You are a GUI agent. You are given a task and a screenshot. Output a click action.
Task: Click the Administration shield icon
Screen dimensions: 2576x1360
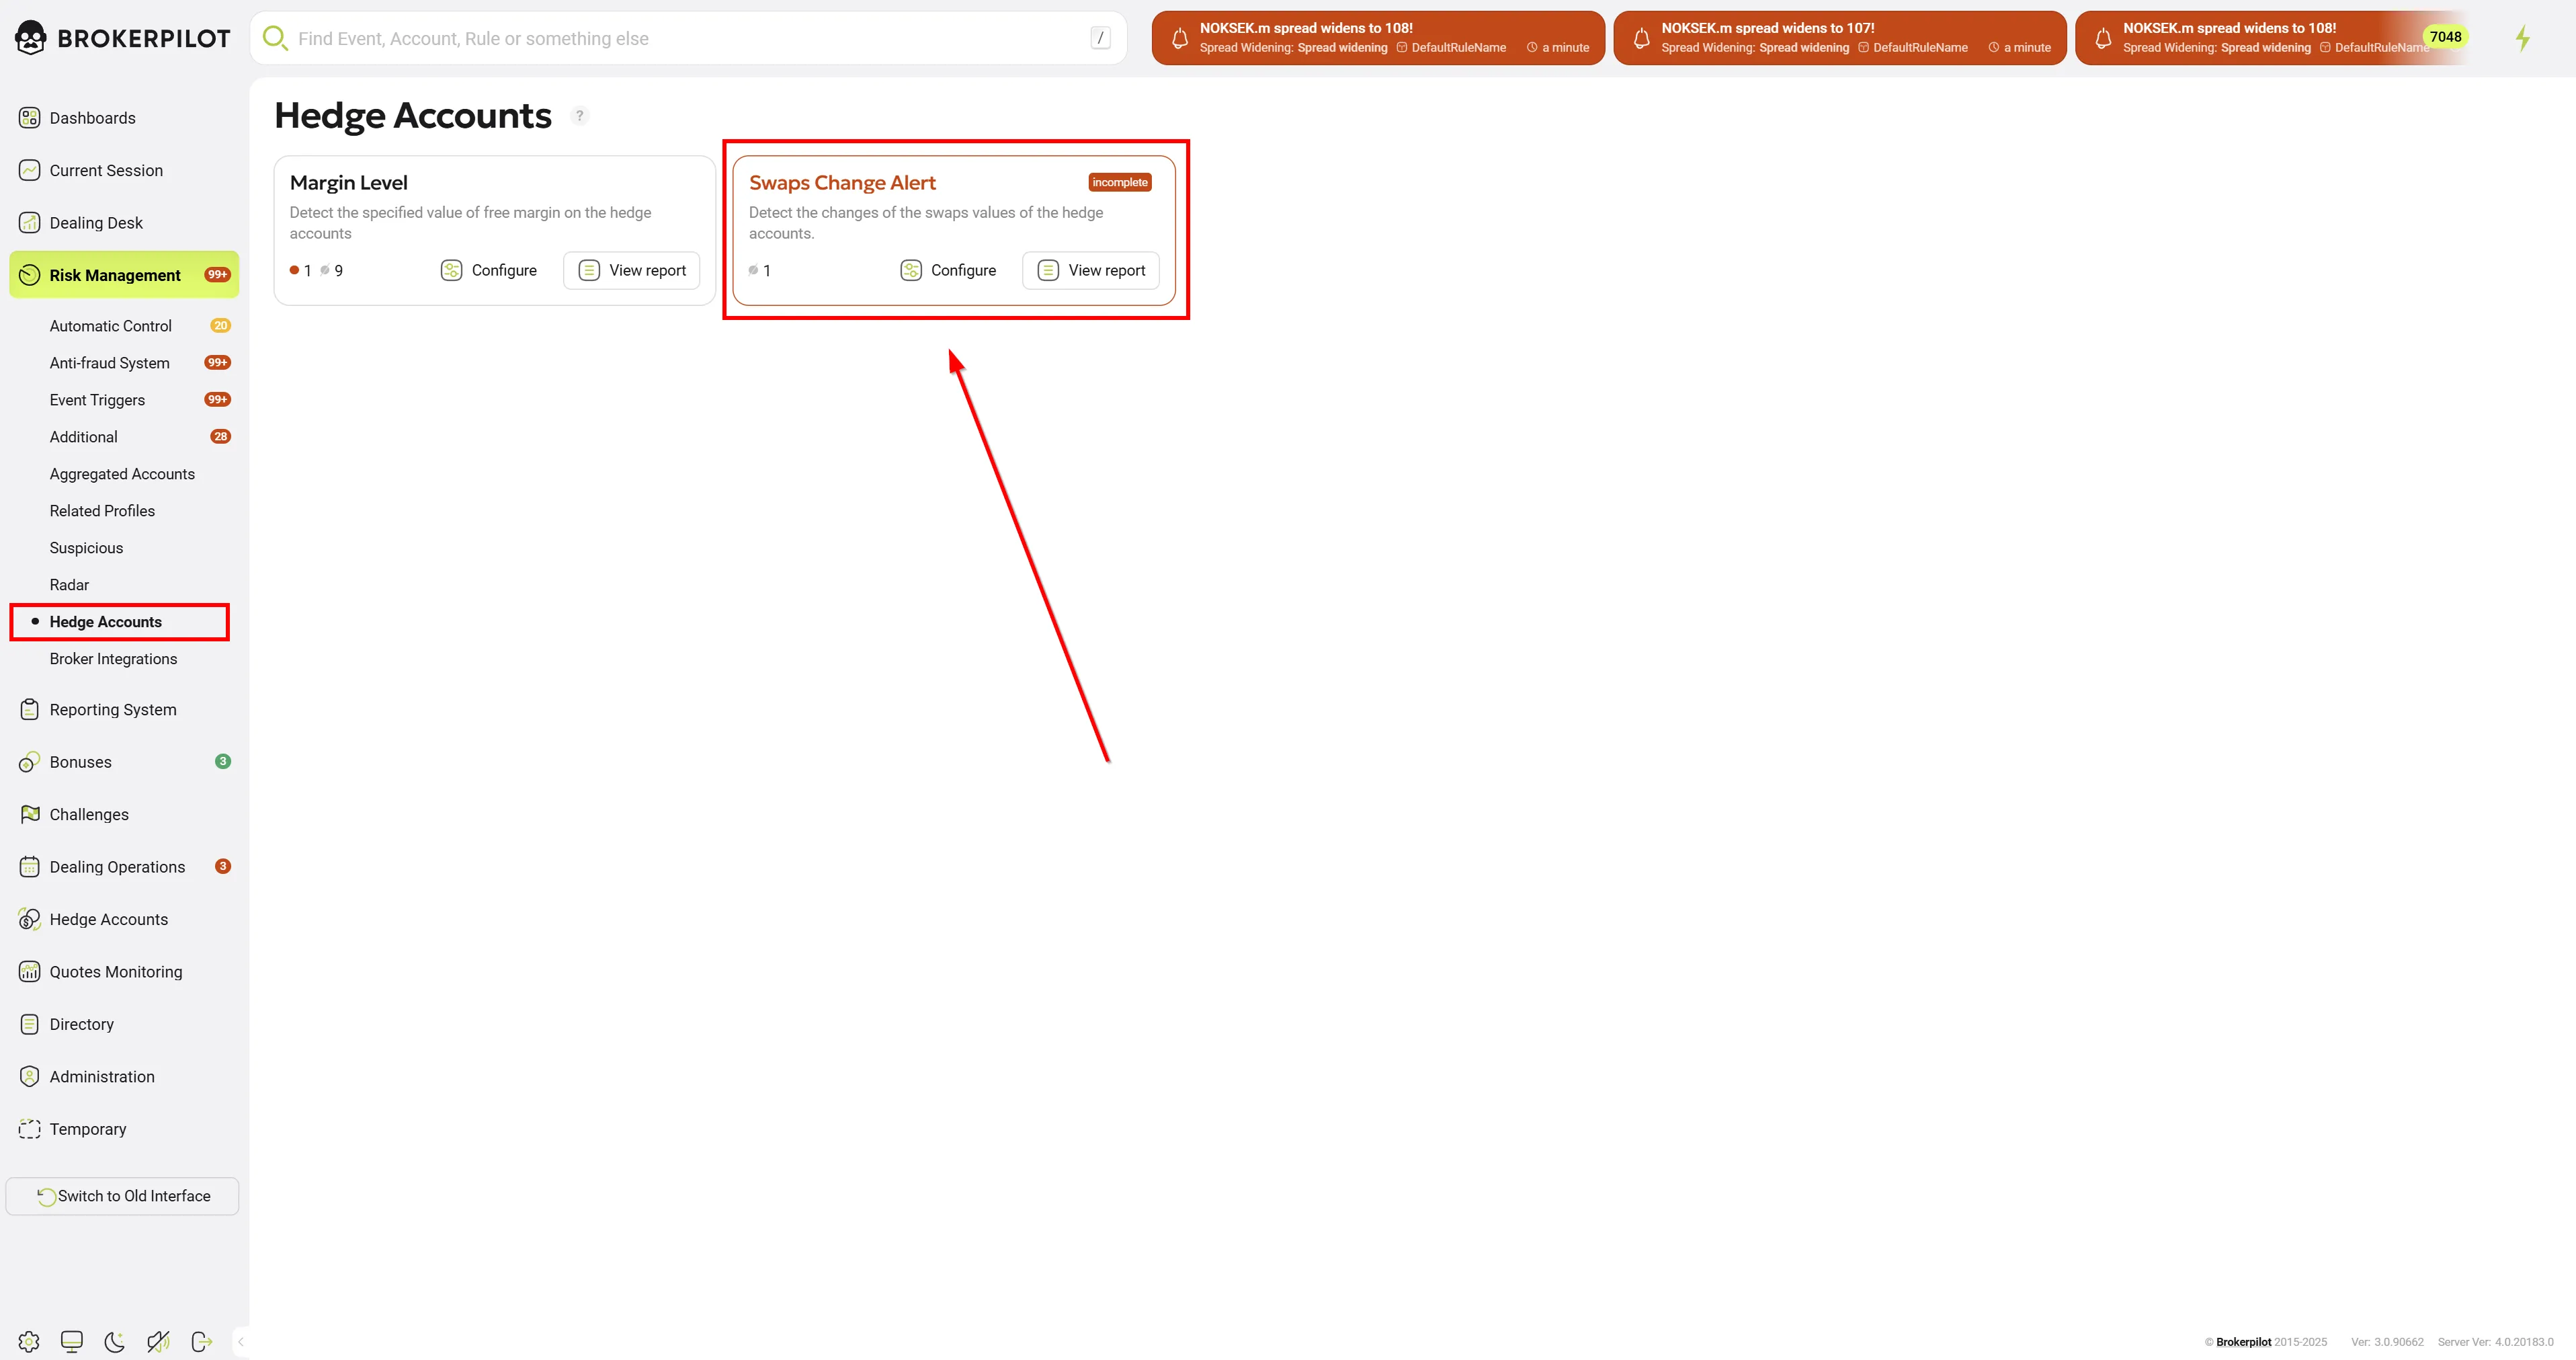point(30,1077)
